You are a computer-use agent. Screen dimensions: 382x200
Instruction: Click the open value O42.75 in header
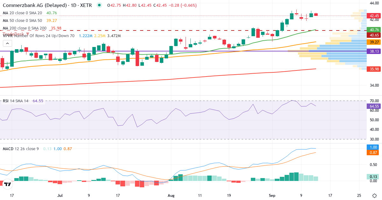click(114, 5)
